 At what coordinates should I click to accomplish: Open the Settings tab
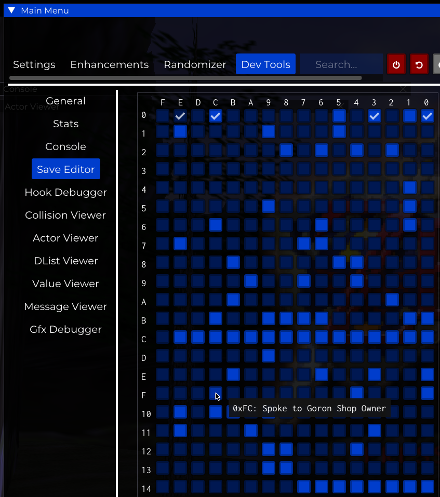pos(34,64)
